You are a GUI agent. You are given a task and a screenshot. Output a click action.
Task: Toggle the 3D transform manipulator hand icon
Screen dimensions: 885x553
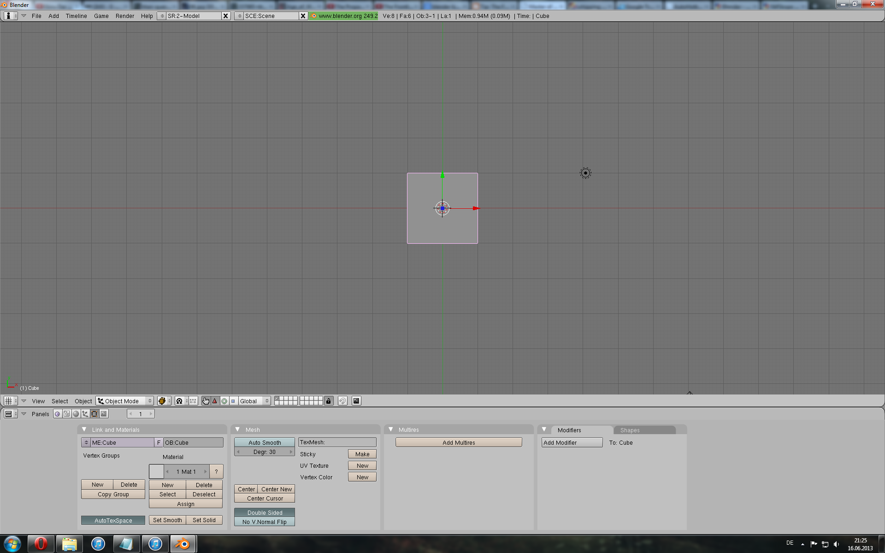[x=206, y=401]
